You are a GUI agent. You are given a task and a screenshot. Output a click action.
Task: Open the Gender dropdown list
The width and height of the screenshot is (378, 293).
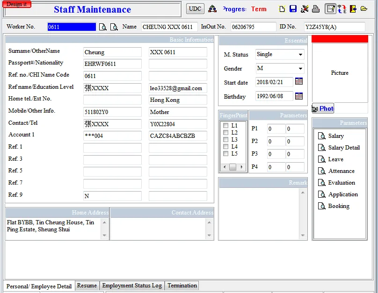coord(300,69)
